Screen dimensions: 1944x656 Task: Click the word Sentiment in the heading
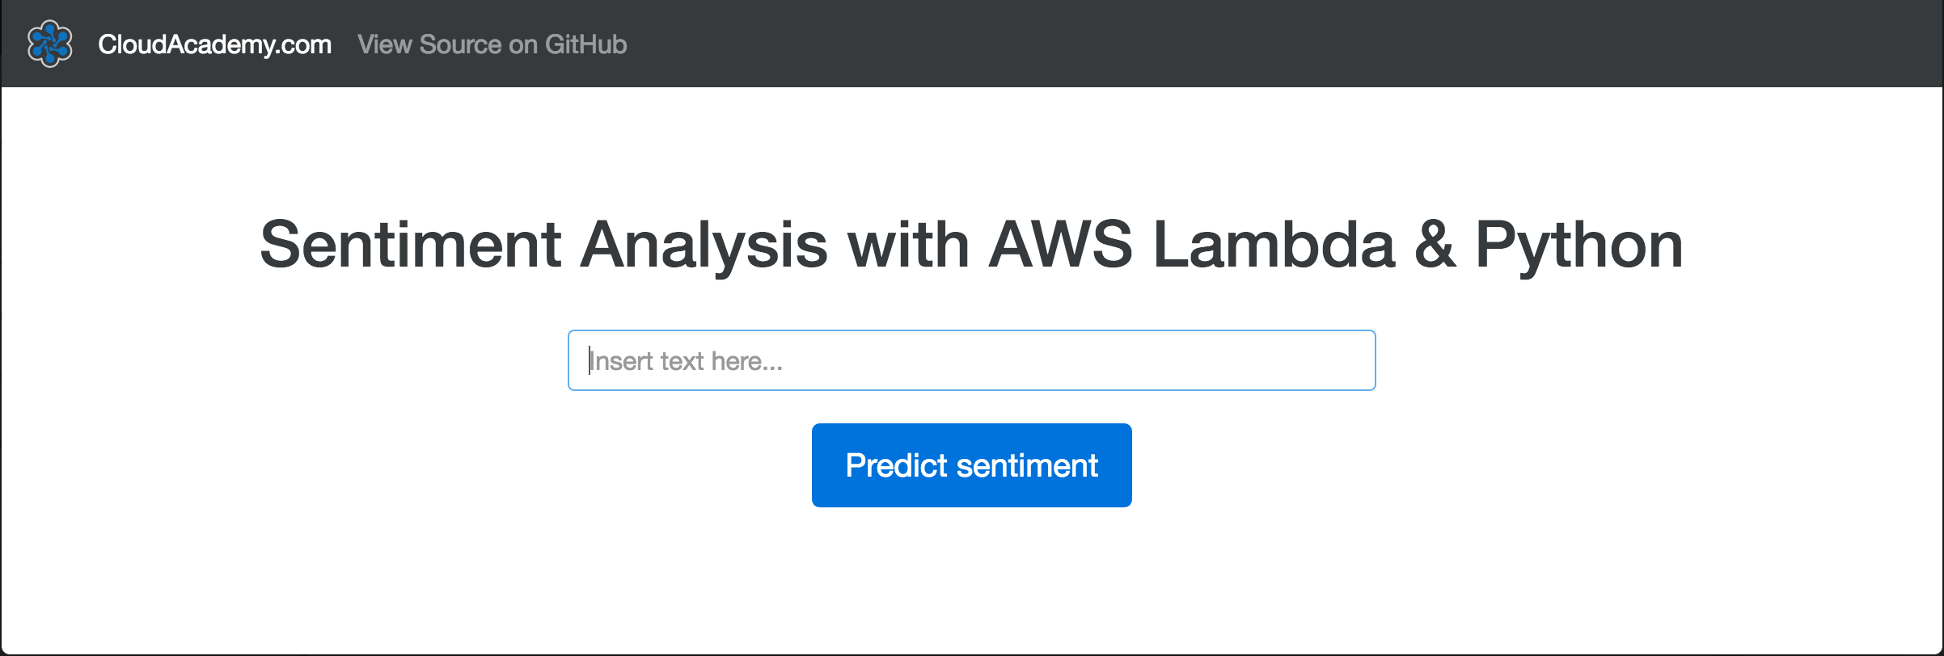tap(411, 245)
